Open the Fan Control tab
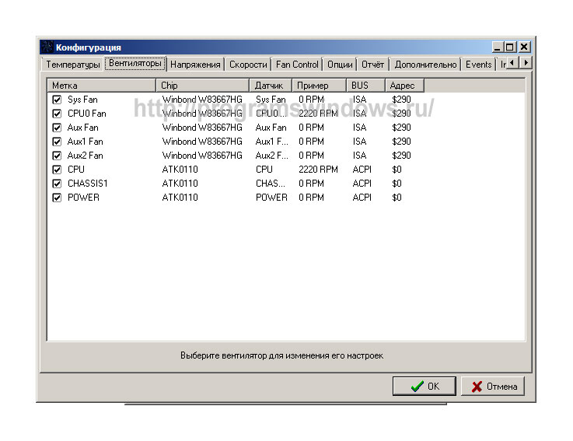 [x=297, y=65]
